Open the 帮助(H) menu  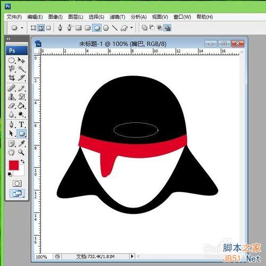click(205, 17)
